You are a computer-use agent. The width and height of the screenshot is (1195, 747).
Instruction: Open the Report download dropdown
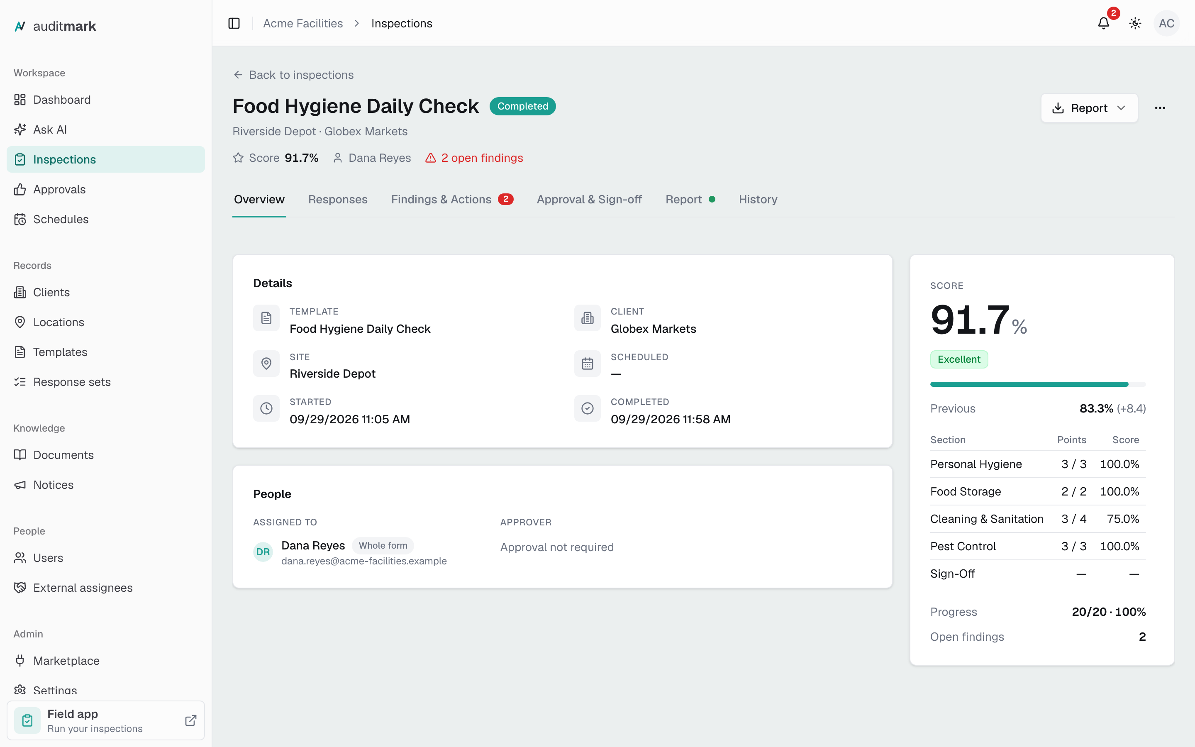(1089, 108)
